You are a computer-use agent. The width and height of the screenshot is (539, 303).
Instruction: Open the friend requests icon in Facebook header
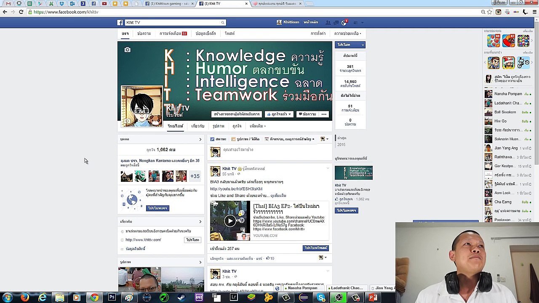click(328, 22)
